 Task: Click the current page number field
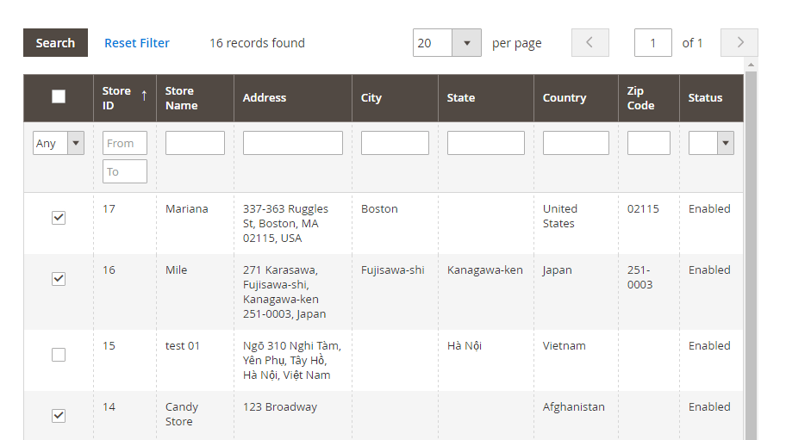tap(652, 43)
